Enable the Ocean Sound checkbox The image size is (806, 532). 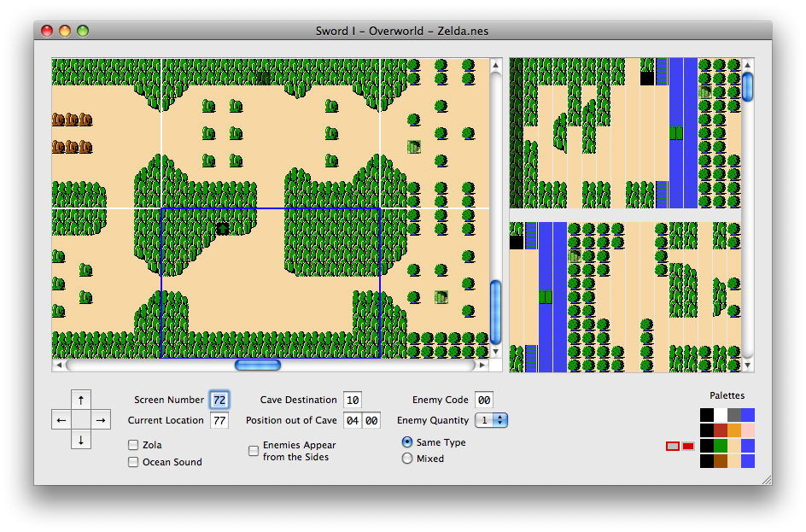click(133, 462)
